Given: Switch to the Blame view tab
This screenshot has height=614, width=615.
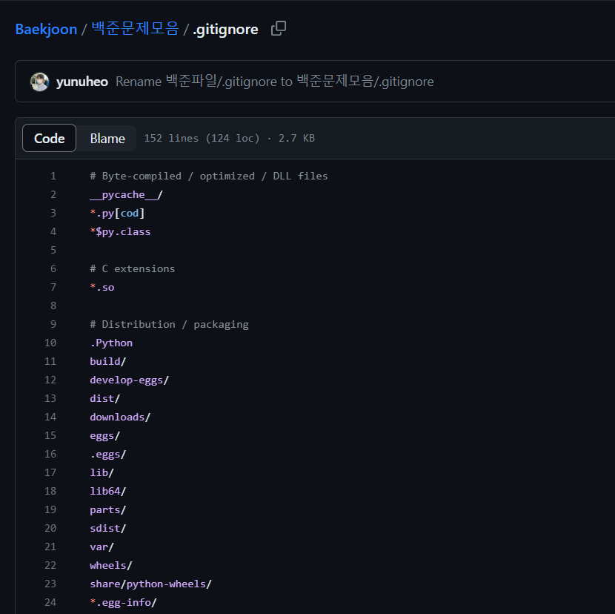Looking at the screenshot, I should (x=107, y=138).
